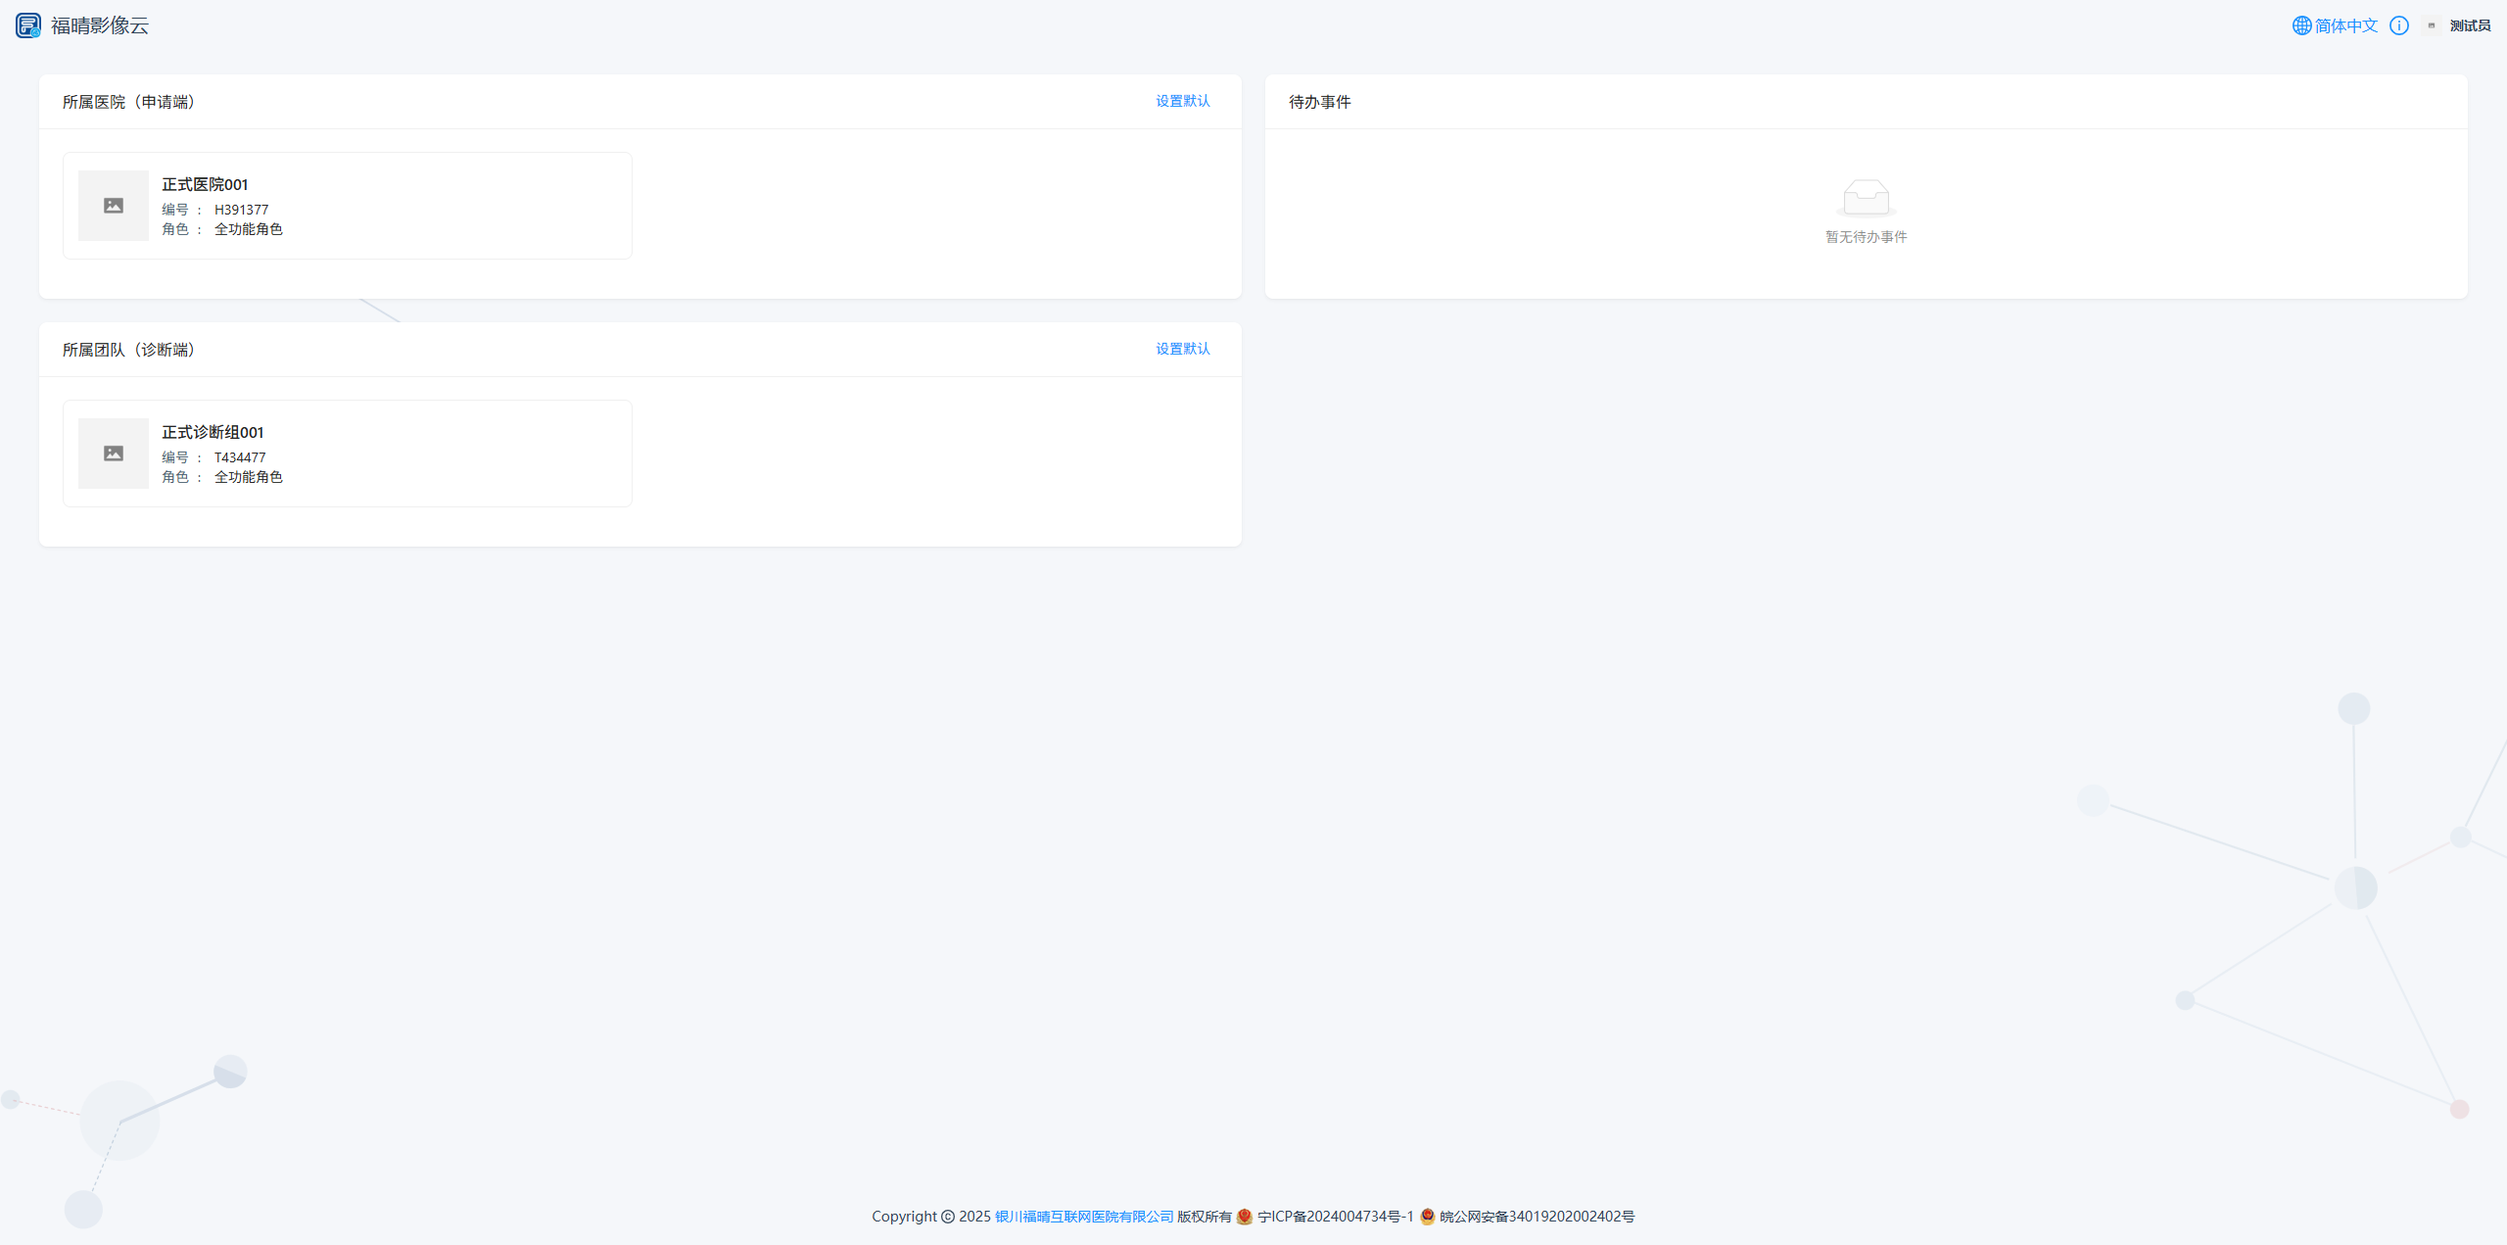Click hospital code H391377
Image resolution: width=2507 pixels, height=1245 pixels.
tap(241, 210)
